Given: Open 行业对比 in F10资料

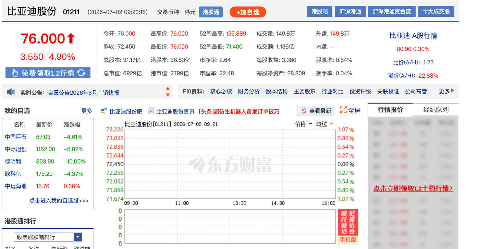Looking at the screenshot, I should [x=332, y=91].
